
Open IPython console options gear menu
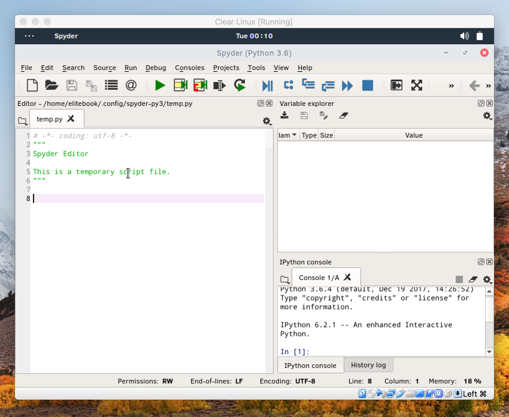[x=487, y=280]
